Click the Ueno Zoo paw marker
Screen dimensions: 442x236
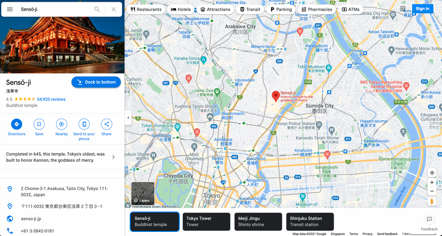point(217,91)
